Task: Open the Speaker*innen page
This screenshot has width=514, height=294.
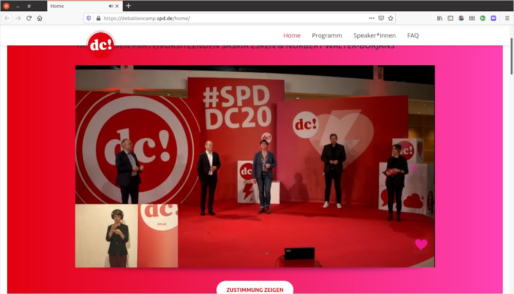Action: pyautogui.click(x=374, y=35)
